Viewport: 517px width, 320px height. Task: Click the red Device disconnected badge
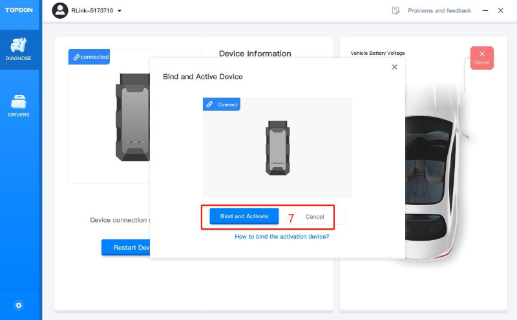[481, 58]
